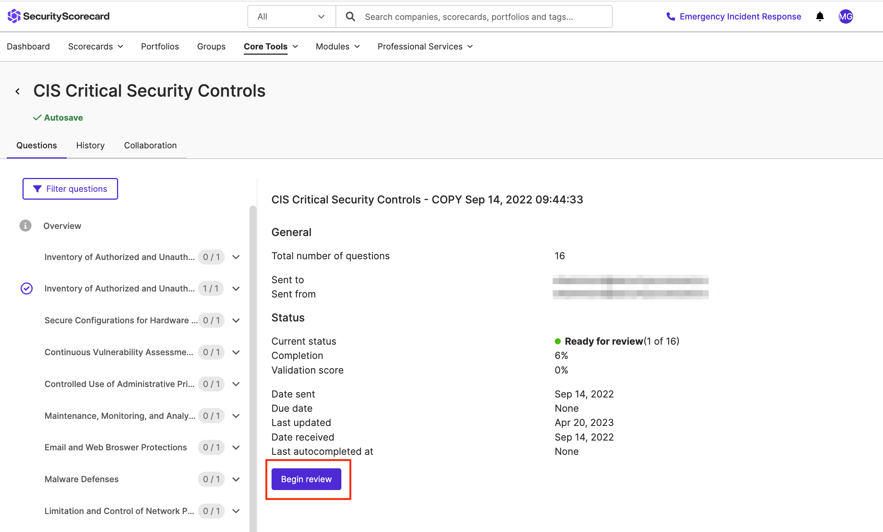The image size is (883, 532).
Task: Expand Maintenance, Monitoring, and Analysis section
Action: (x=236, y=416)
